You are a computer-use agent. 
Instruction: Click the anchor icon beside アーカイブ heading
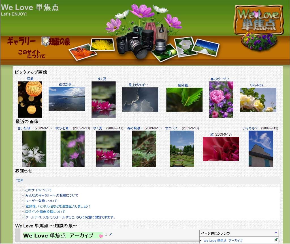pyautogui.click(x=106, y=234)
